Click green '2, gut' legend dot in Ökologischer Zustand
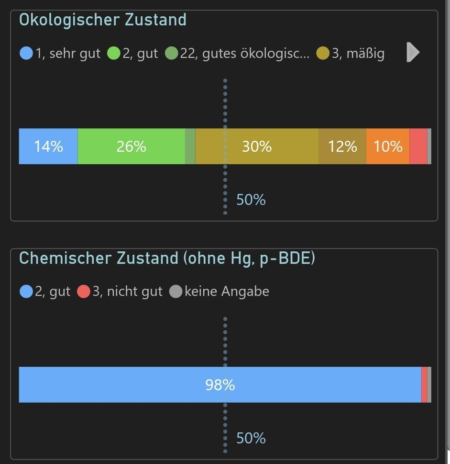 tap(114, 53)
